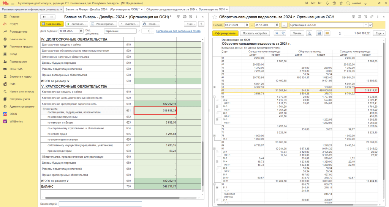Click the Расшифровать button
Viewport: 389px width, 207px height.
[103, 24]
